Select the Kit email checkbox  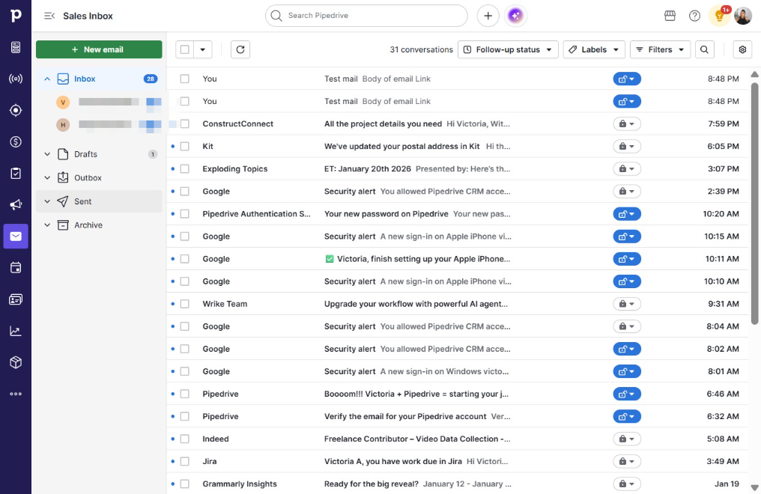(x=184, y=146)
